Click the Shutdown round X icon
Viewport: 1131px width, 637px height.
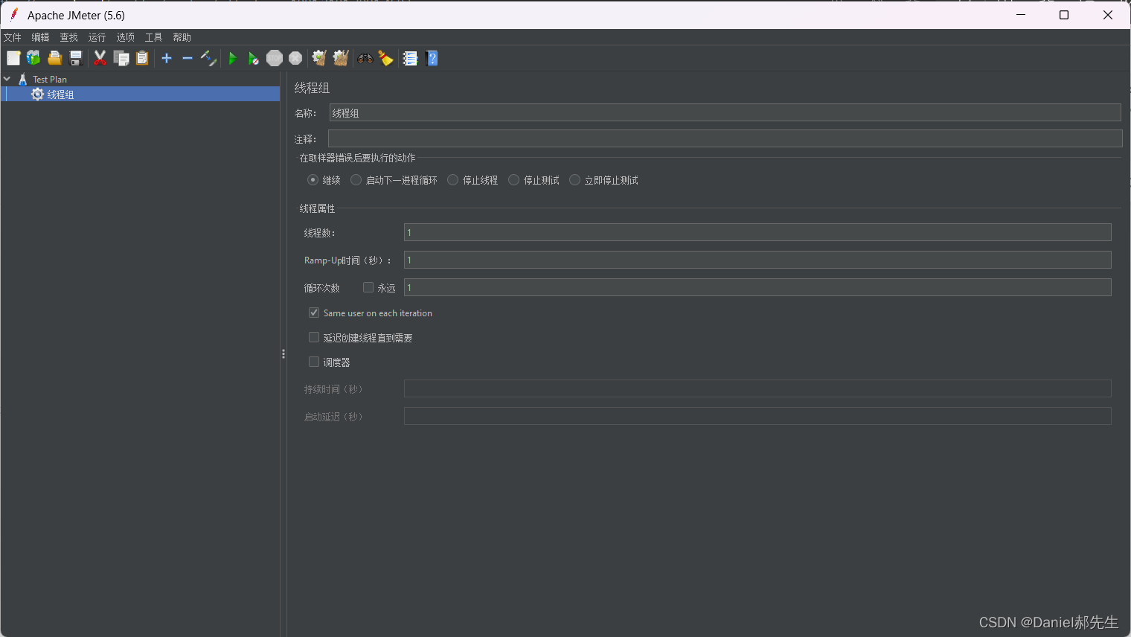(295, 58)
